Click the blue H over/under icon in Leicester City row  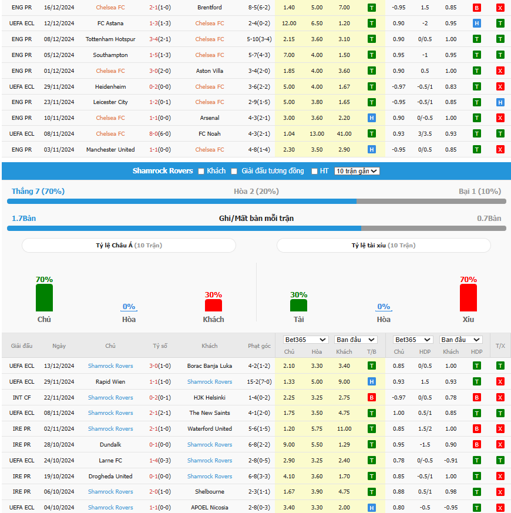(x=500, y=102)
